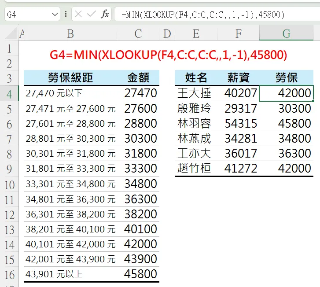Click the 金額 header cell
The image size is (320, 287).
tap(138, 77)
